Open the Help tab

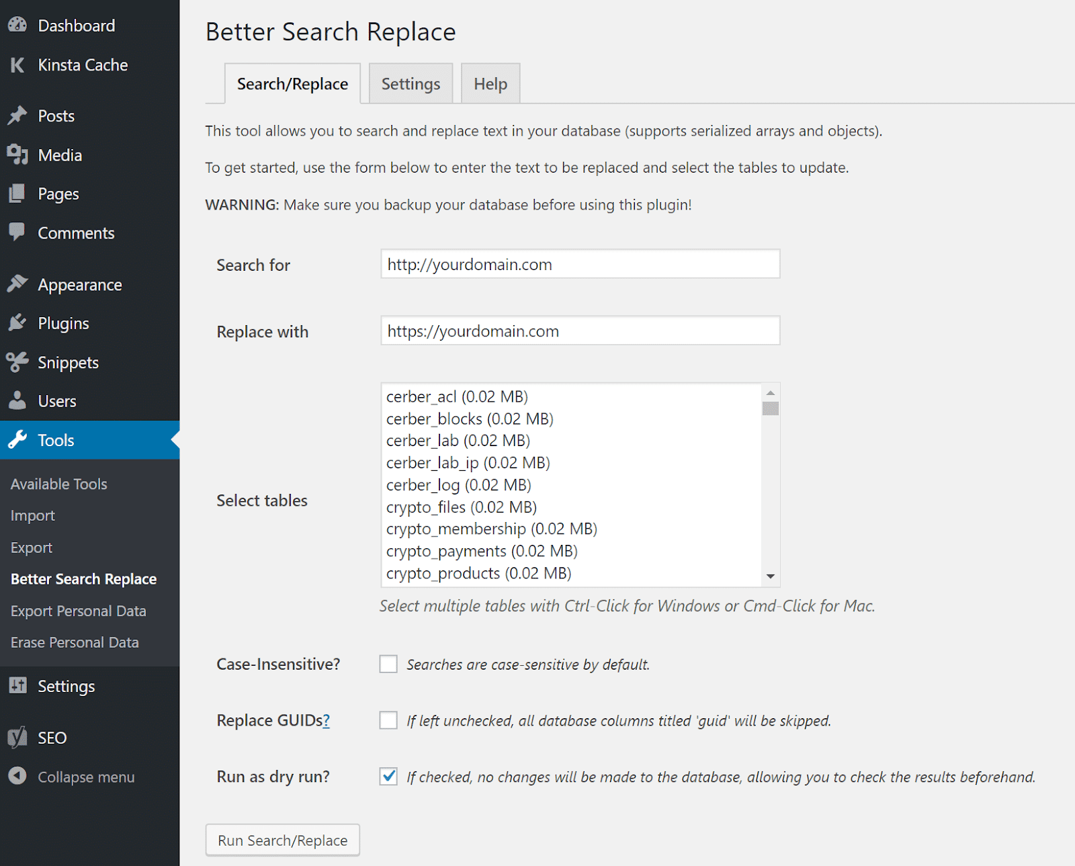(x=490, y=83)
